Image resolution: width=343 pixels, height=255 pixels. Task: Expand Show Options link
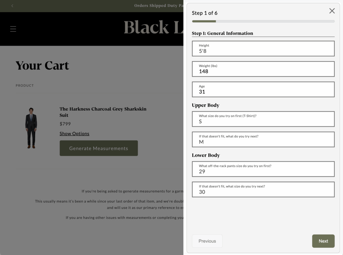[x=74, y=134]
